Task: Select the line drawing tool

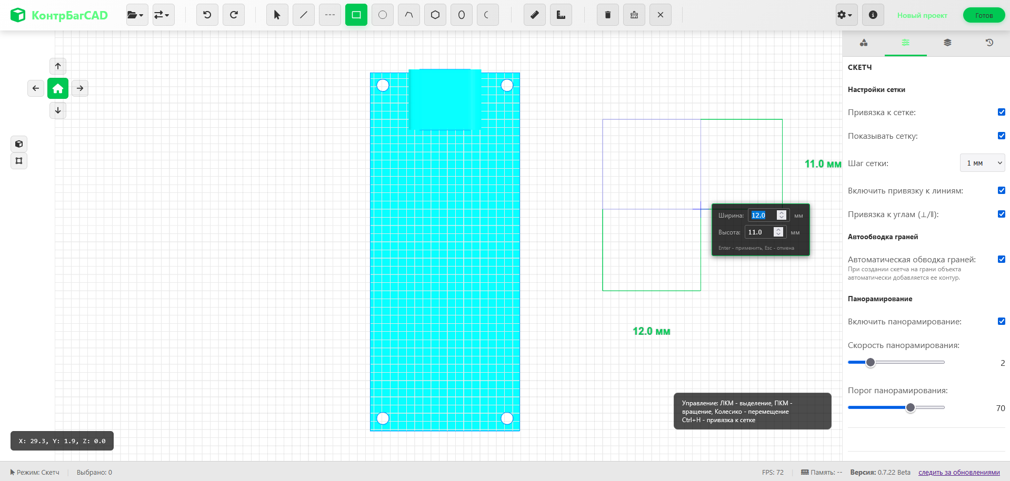Action: click(x=304, y=15)
